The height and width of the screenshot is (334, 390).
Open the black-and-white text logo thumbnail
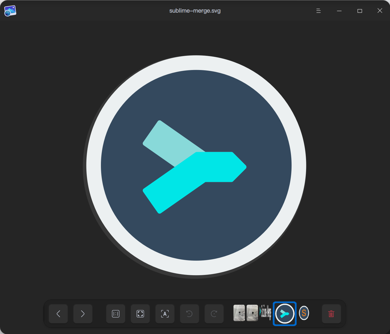click(265, 312)
